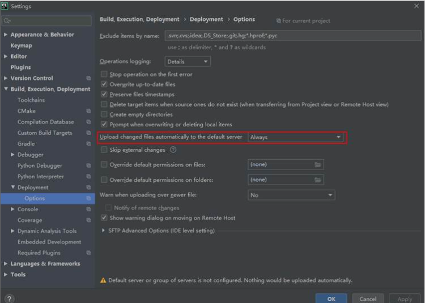This screenshot has width=425, height=303.
Task: Click the project-level icon beside CMake
Action: coord(88,111)
